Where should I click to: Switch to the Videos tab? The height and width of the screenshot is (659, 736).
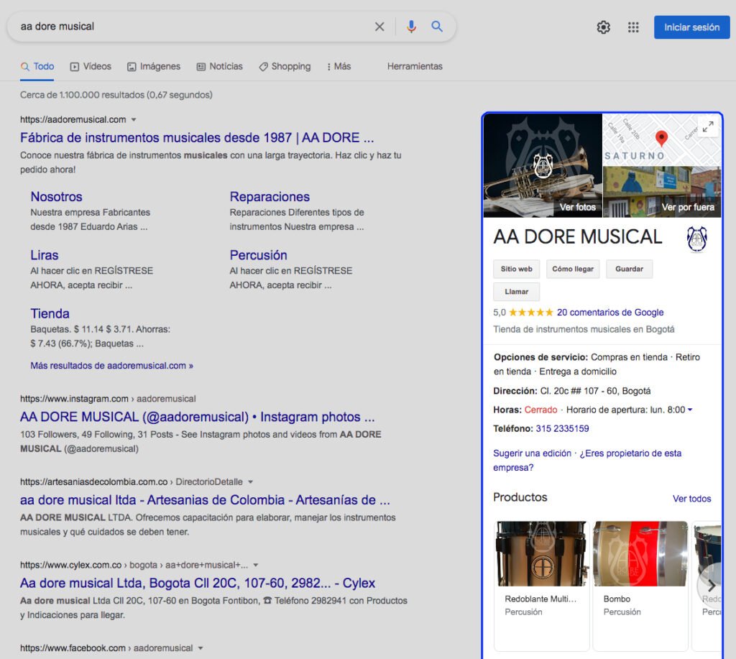coord(91,66)
